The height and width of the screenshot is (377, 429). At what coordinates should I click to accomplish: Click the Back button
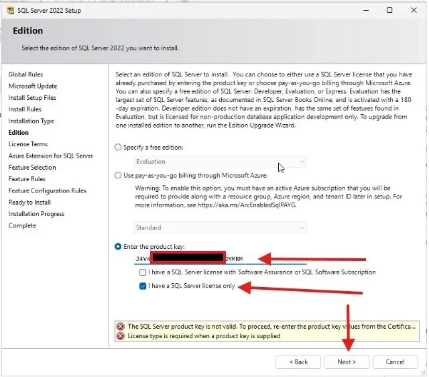298,362
